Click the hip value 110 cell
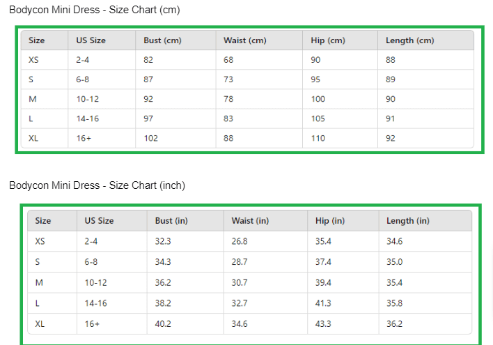The height and width of the screenshot is (345, 493). pyautogui.click(x=318, y=138)
